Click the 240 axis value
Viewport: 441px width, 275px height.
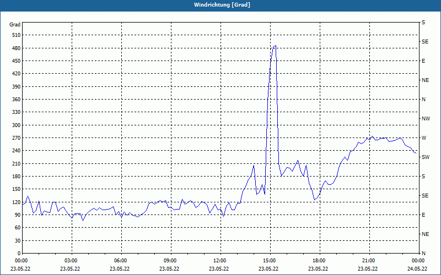tap(17, 151)
